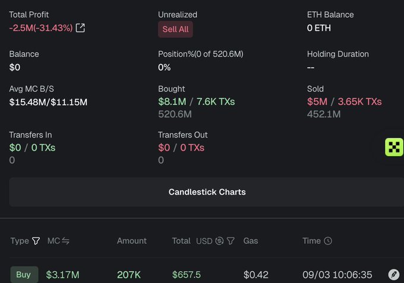Swap the MC column display icon
404x283 pixels.
[x=66, y=241]
